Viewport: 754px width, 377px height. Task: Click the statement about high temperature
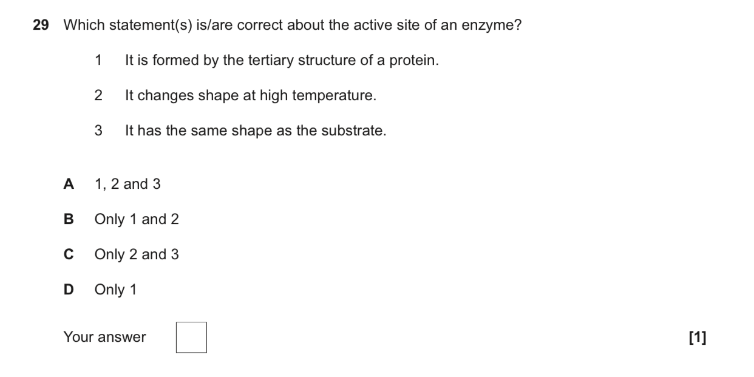250,96
